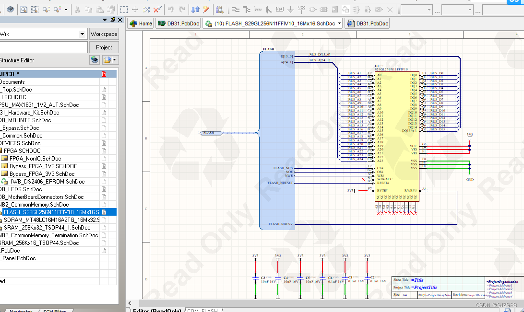Click the Workspace button
524x312 pixels.
coord(104,34)
